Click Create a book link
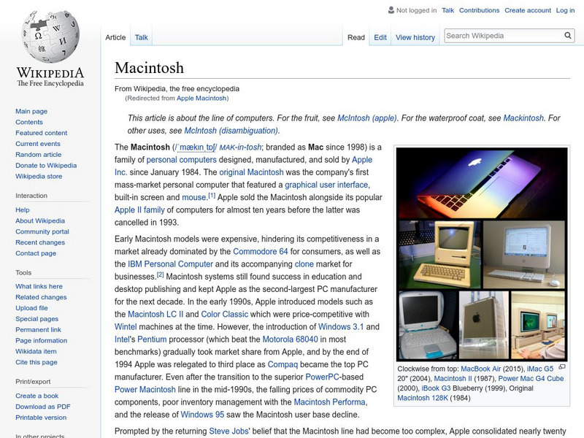Image resolution: width=584 pixels, height=438 pixels. (37, 396)
